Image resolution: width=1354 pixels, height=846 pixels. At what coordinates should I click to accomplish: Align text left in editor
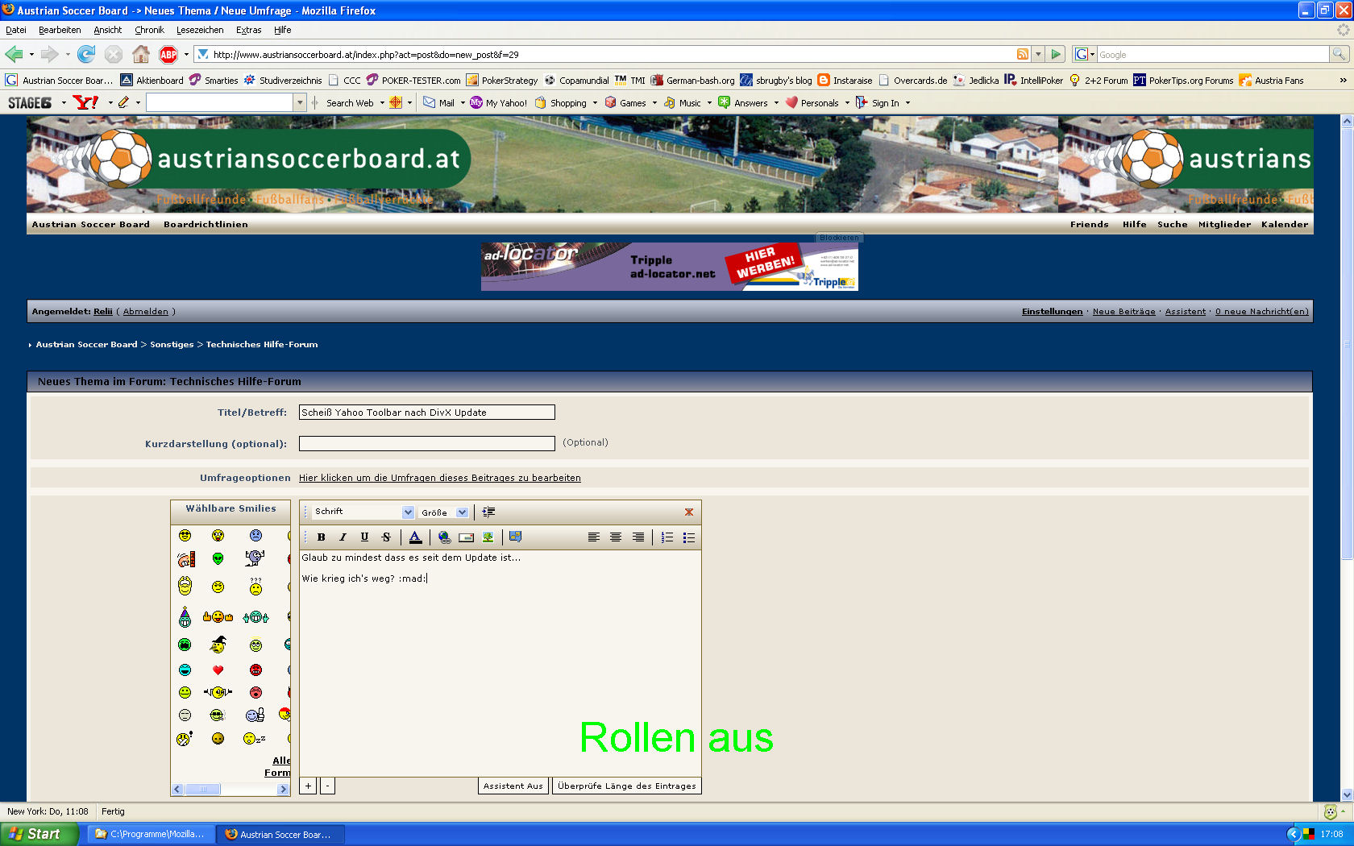(594, 537)
